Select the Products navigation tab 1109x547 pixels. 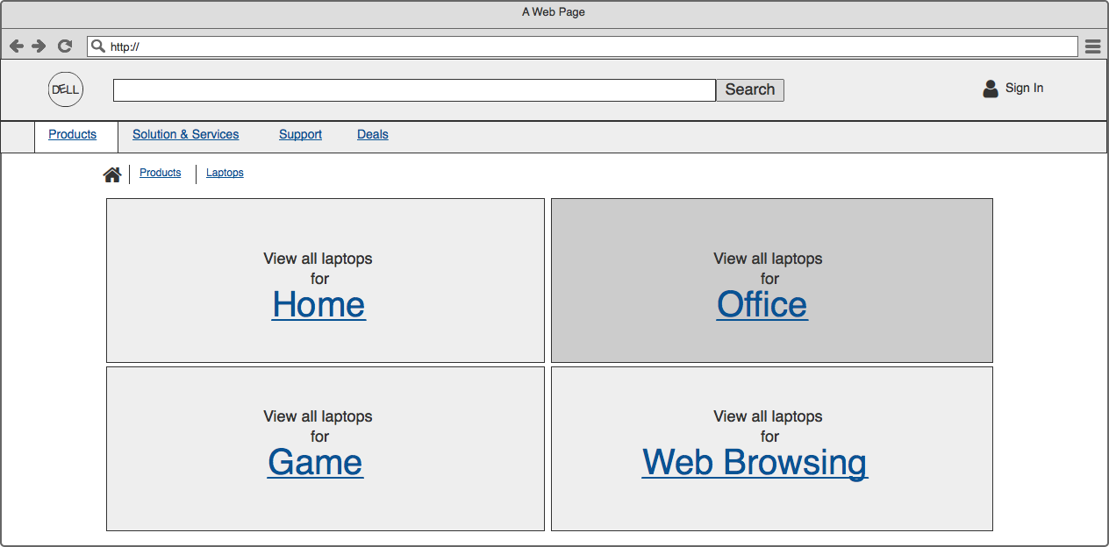[72, 134]
